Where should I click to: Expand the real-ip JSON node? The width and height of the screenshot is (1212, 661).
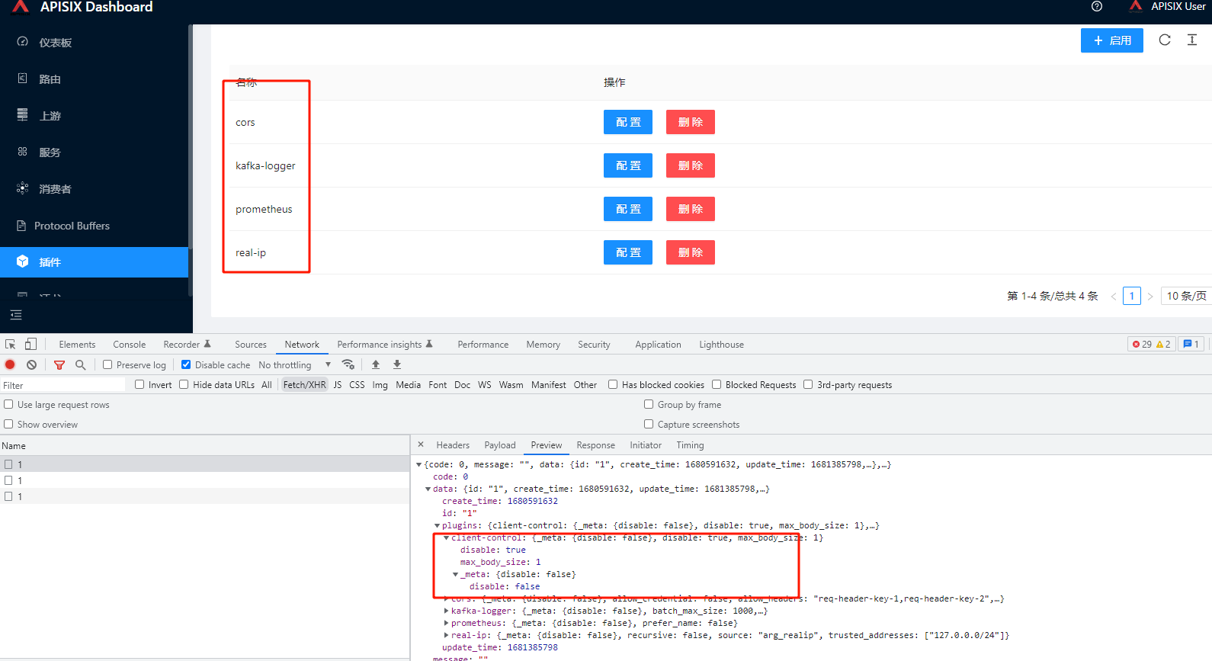[446, 635]
